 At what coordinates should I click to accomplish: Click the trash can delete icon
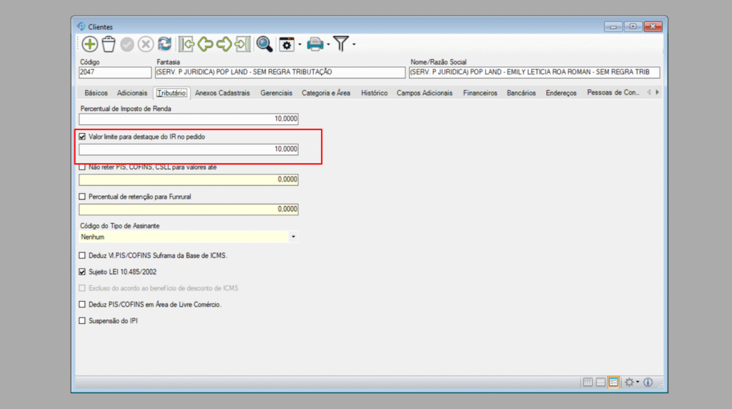[x=109, y=44]
